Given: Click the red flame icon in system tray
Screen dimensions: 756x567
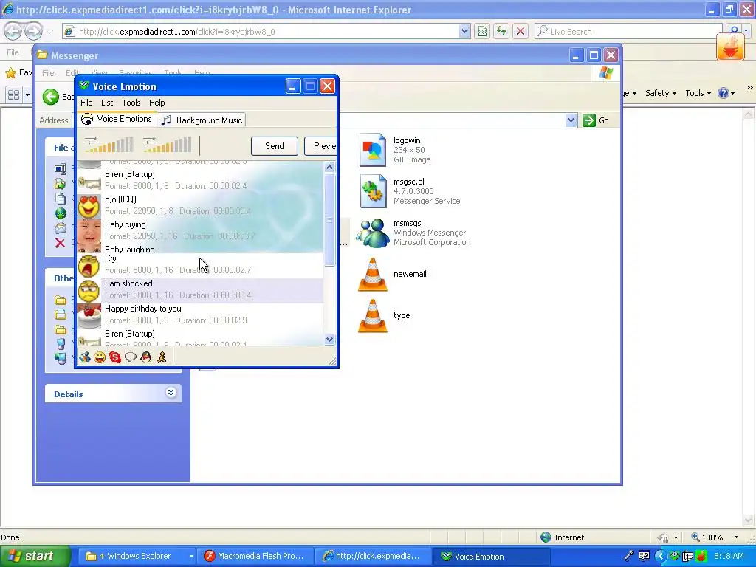Looking at the screenshot, I should point(701,556).
